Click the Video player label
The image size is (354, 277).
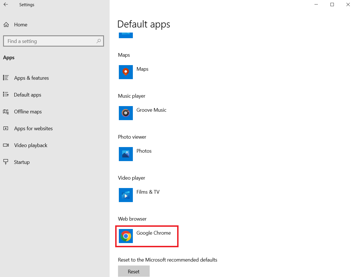(x=131, y=178)
